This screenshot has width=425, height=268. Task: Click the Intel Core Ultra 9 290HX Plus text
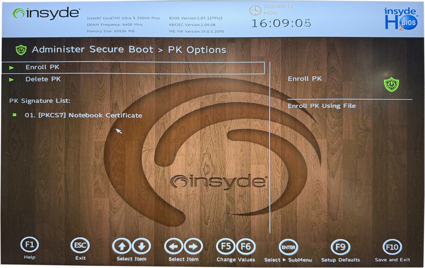123,18
